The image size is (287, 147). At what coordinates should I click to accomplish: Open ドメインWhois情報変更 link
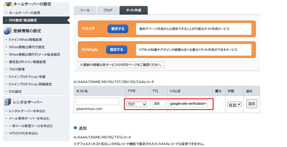pyautogui.click(x=25, y=40)
